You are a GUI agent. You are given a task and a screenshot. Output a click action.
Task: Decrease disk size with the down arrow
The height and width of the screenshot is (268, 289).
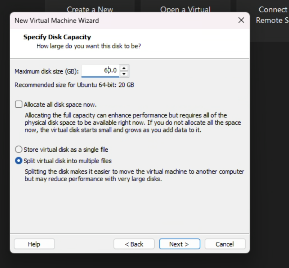[125, 74]
